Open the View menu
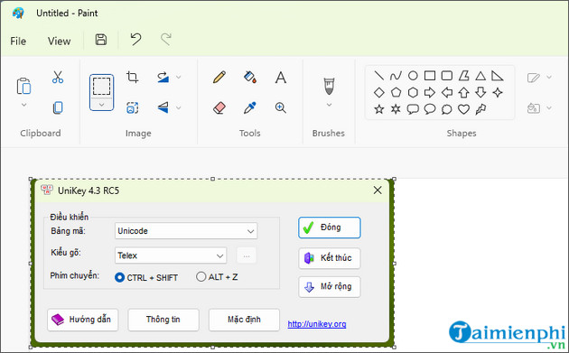The image size is (569, 353). coord(59,41)
